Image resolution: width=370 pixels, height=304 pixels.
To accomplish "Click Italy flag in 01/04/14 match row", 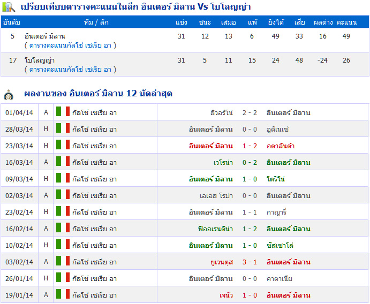I will [63, 111].
